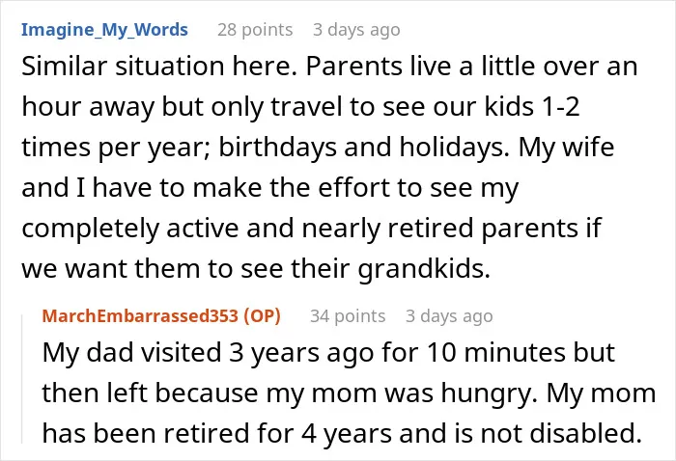The image size is (676, 461).
Task: Open timestamp link next to 34 points
Action: click(449, 316)
